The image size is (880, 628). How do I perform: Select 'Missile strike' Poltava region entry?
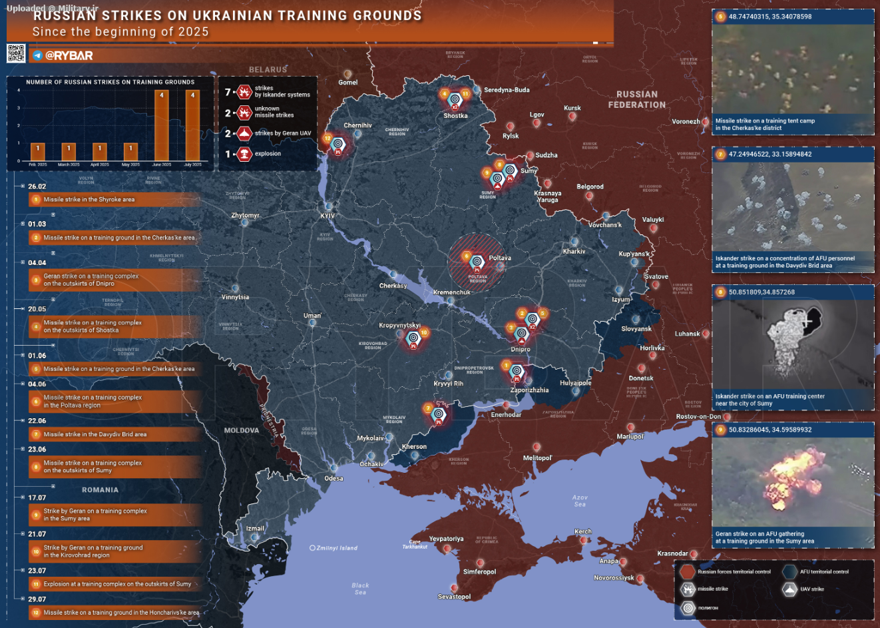click(114, 401)
